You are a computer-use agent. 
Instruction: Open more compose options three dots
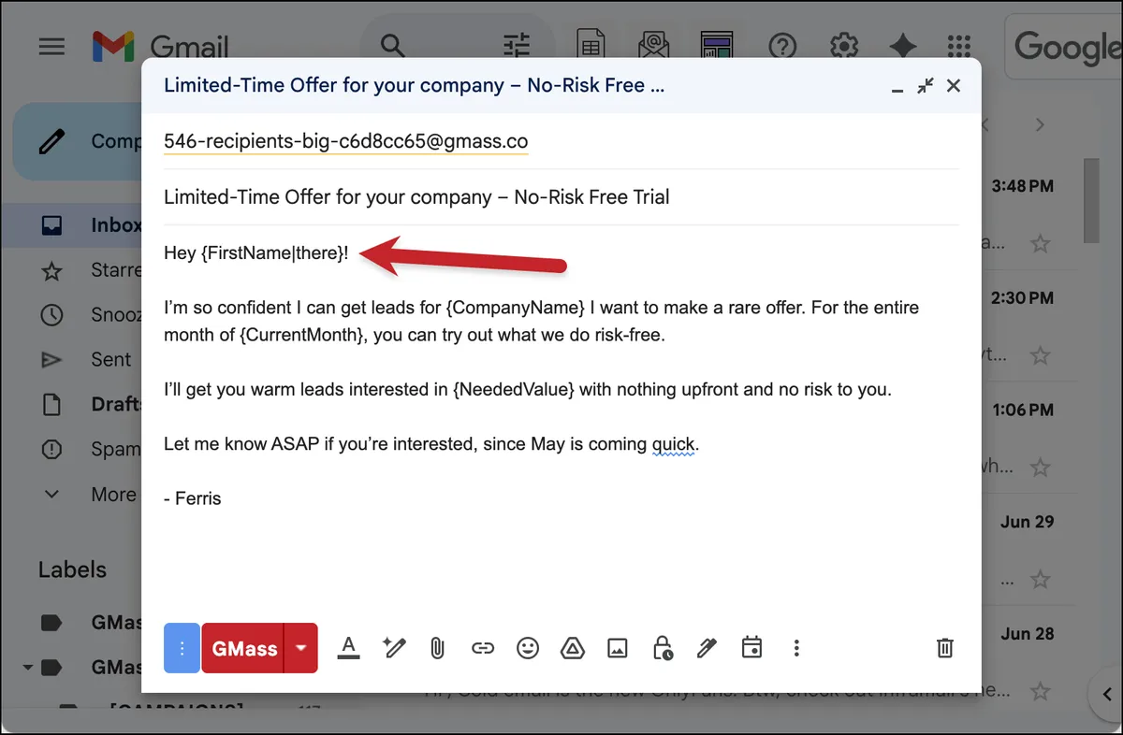pyautogui.click(x=796, y=648)
